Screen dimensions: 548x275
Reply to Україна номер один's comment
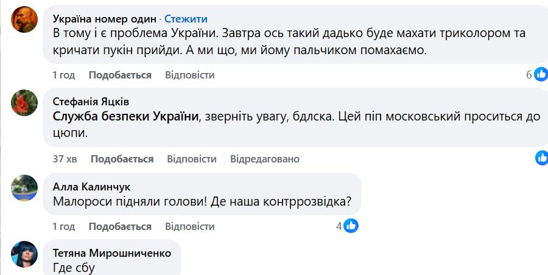pyautogui.click(x=189, y=75)
